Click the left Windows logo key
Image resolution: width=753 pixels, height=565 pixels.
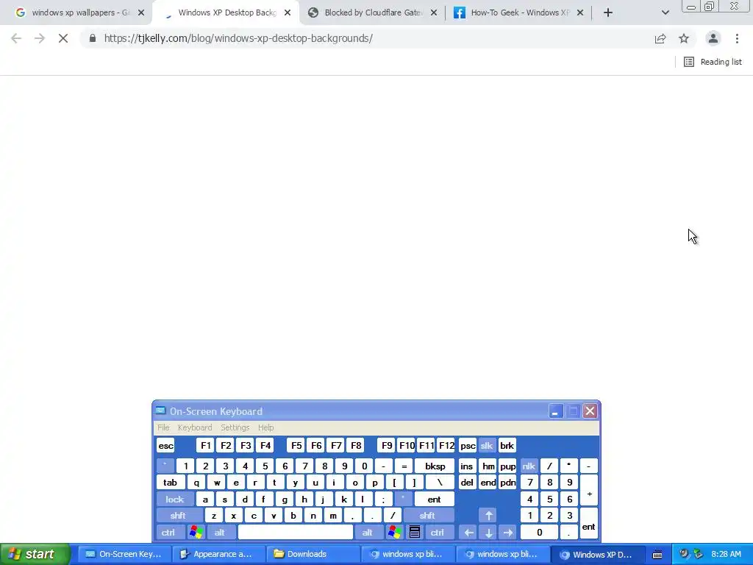(x=196, y=533)
